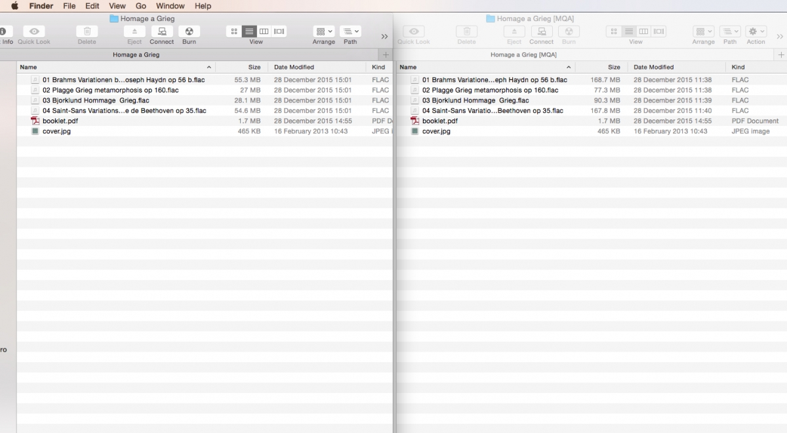
Task: Select the 'Homage a Grieg' tab
Action: pyautogui.click(x=136, y=55)
